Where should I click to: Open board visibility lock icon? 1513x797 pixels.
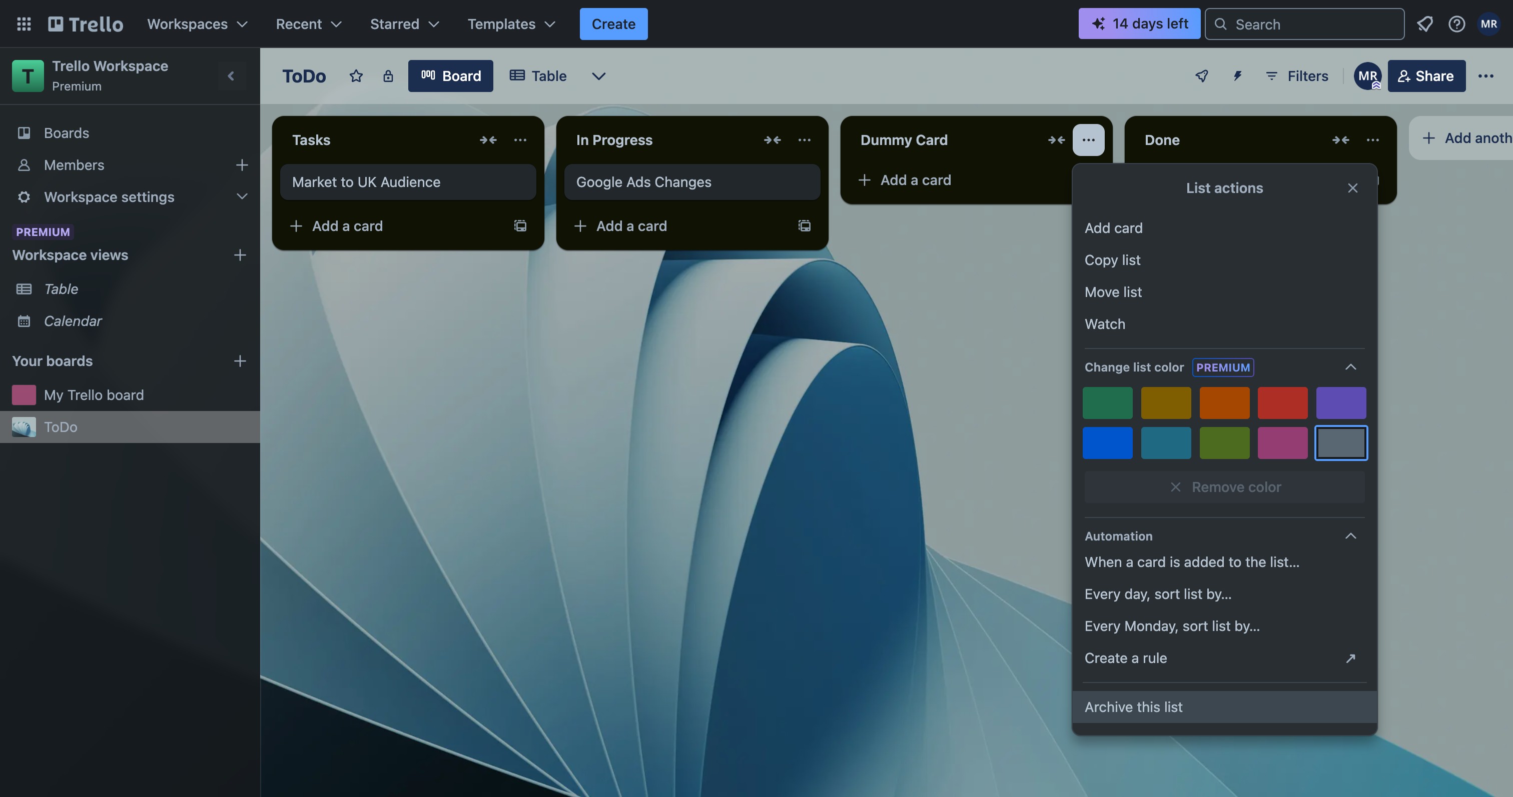coord(388,75)
